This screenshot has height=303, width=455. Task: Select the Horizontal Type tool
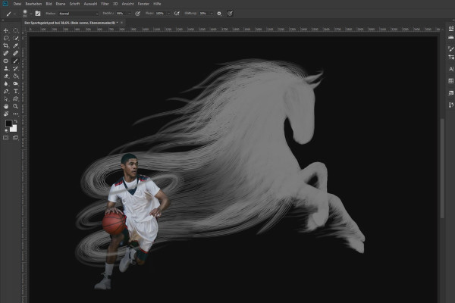(15, 91)
